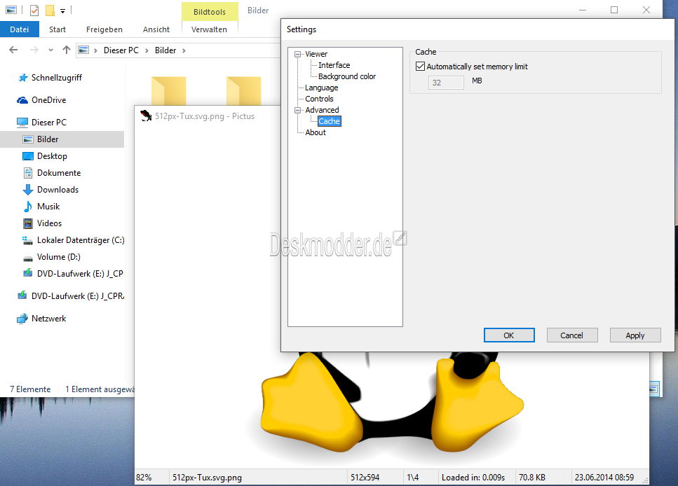Switch to the Freigeben ribbon tab
This screenshot has height=486, width=678.
click(x=104, y=29)
